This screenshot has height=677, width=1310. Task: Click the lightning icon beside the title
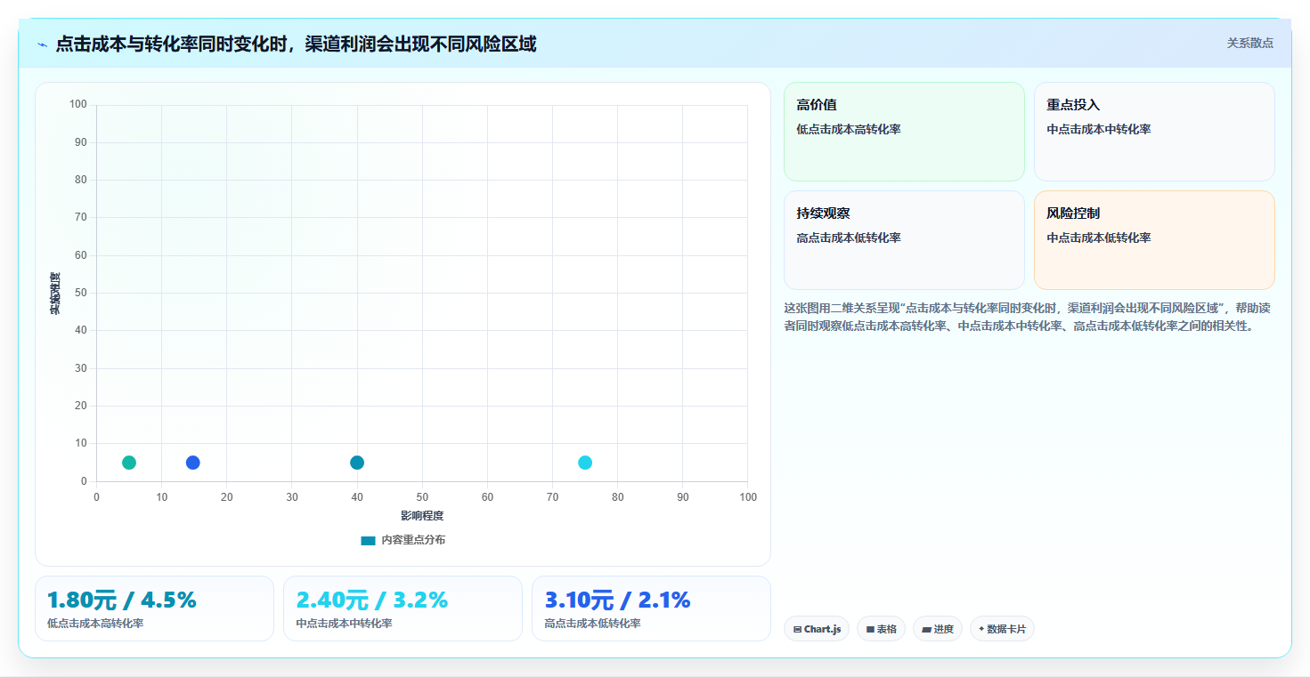[x=42, y=44]
